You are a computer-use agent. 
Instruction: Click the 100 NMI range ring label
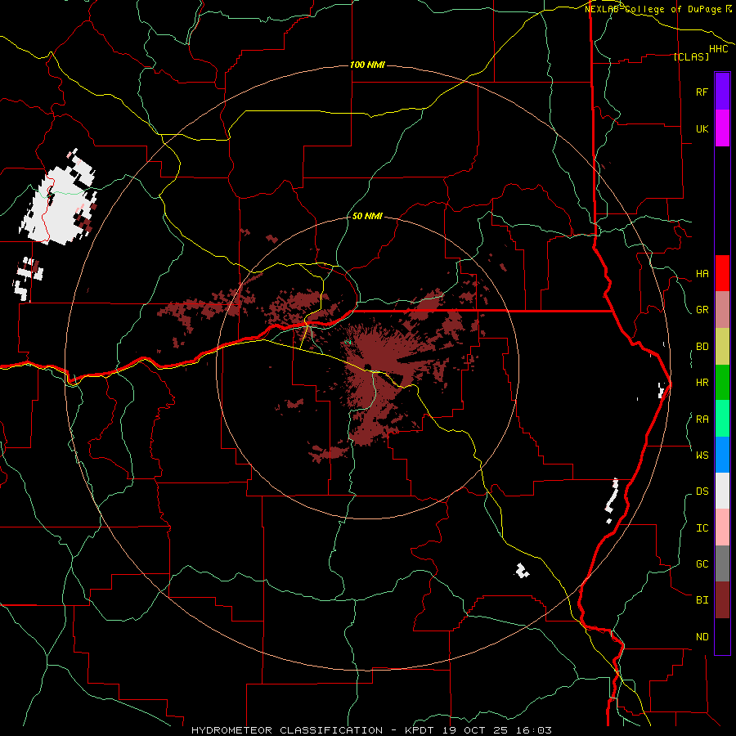click(x=367, y=65)
